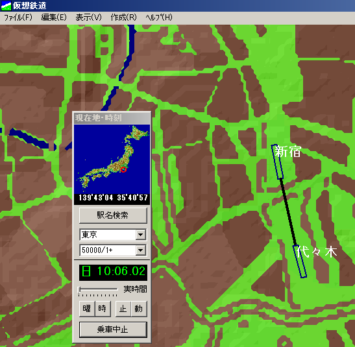Viewport: 355px width, 347px height.
Task: Open the ファイル(F) menu
Action: point(18,18)
